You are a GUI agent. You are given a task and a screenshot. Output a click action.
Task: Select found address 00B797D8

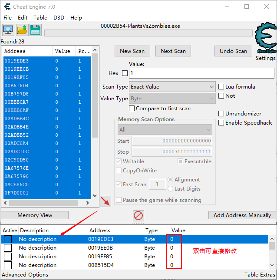(47, 94)
